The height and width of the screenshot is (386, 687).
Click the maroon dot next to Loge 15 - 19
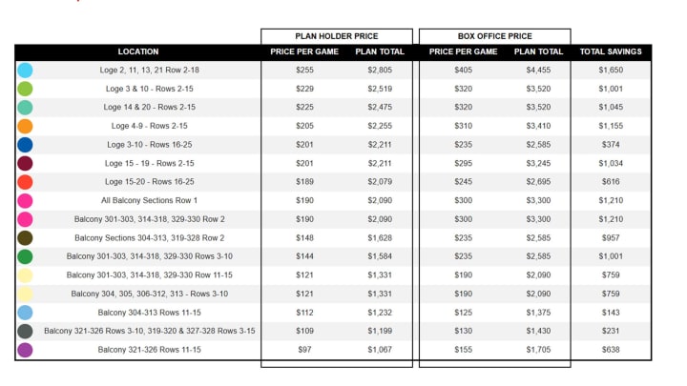click(x=25, y=163)
